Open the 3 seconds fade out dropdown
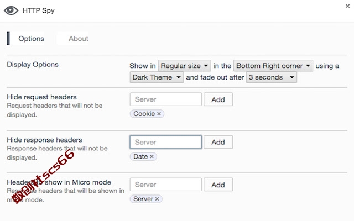The image size is (354, 221). pos(272,77)
